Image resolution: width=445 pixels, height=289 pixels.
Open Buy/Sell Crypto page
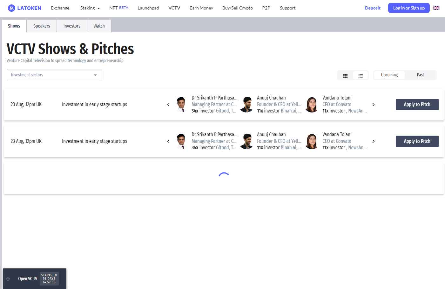238,8
